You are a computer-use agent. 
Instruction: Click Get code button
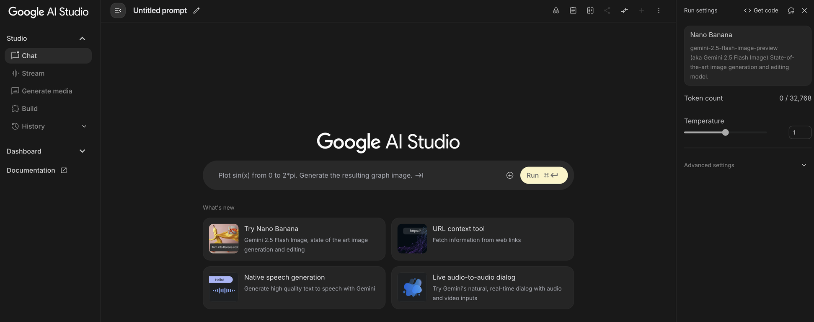(761, 10)
